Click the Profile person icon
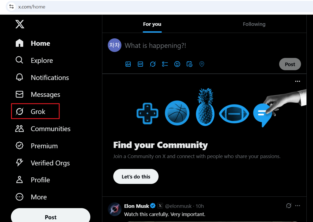 point(19,180)
